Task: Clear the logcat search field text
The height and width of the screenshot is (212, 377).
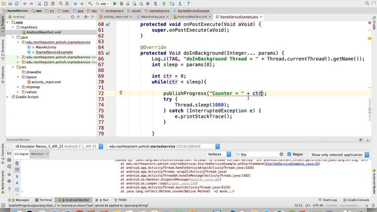Action: pyautogui.click(x=282, y=154)
